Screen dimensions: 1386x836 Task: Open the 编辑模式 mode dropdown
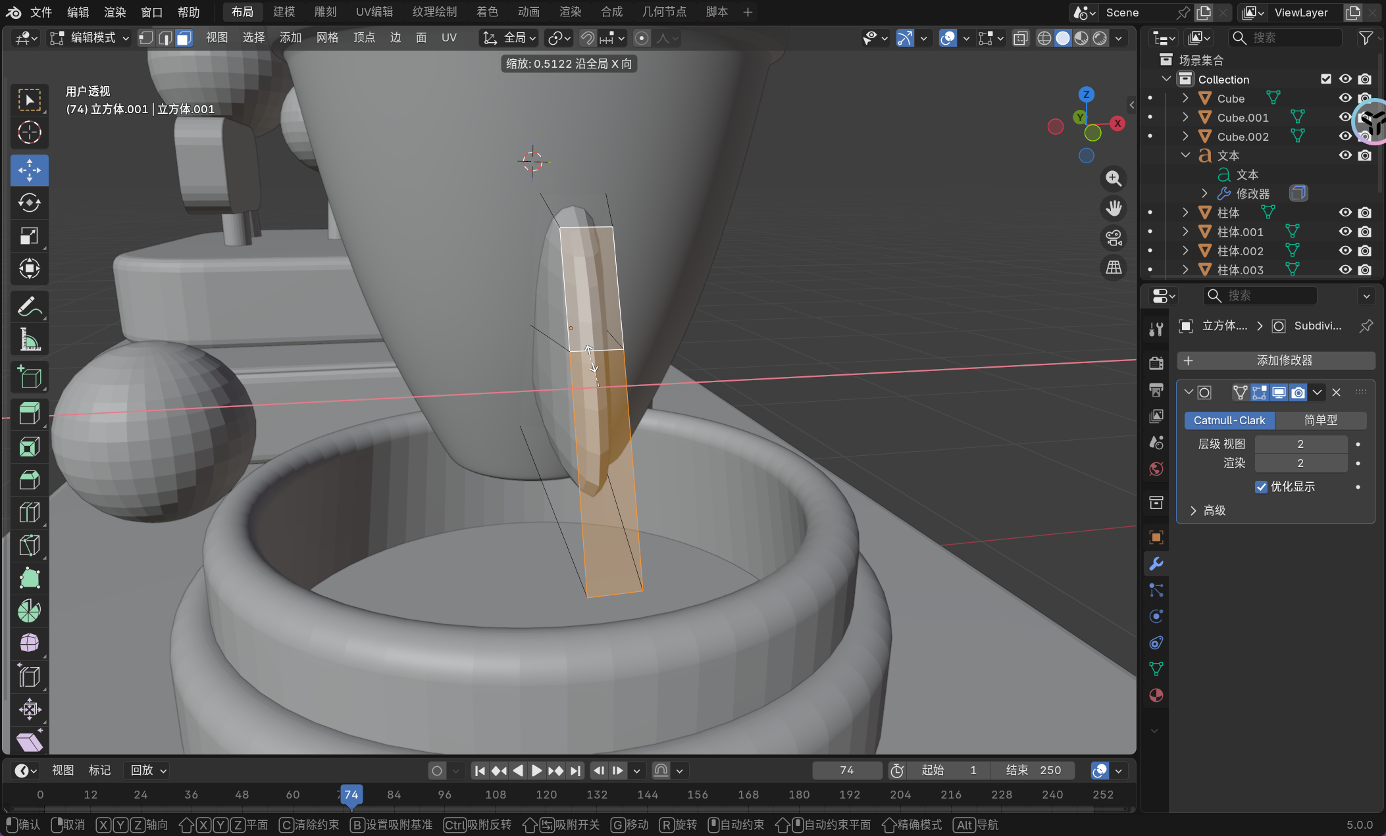click(x=90, y=37)
